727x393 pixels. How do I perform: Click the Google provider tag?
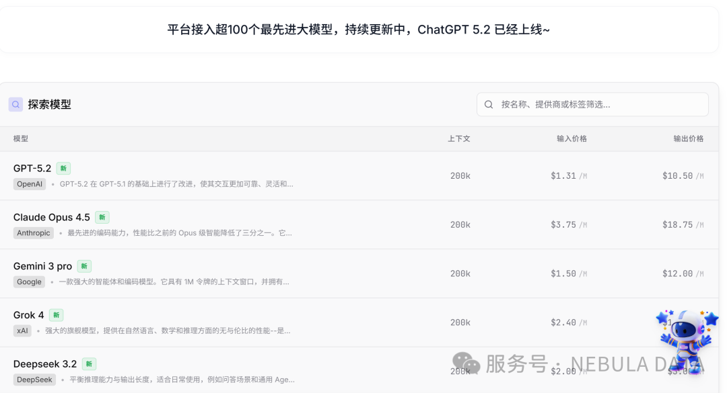29,282
